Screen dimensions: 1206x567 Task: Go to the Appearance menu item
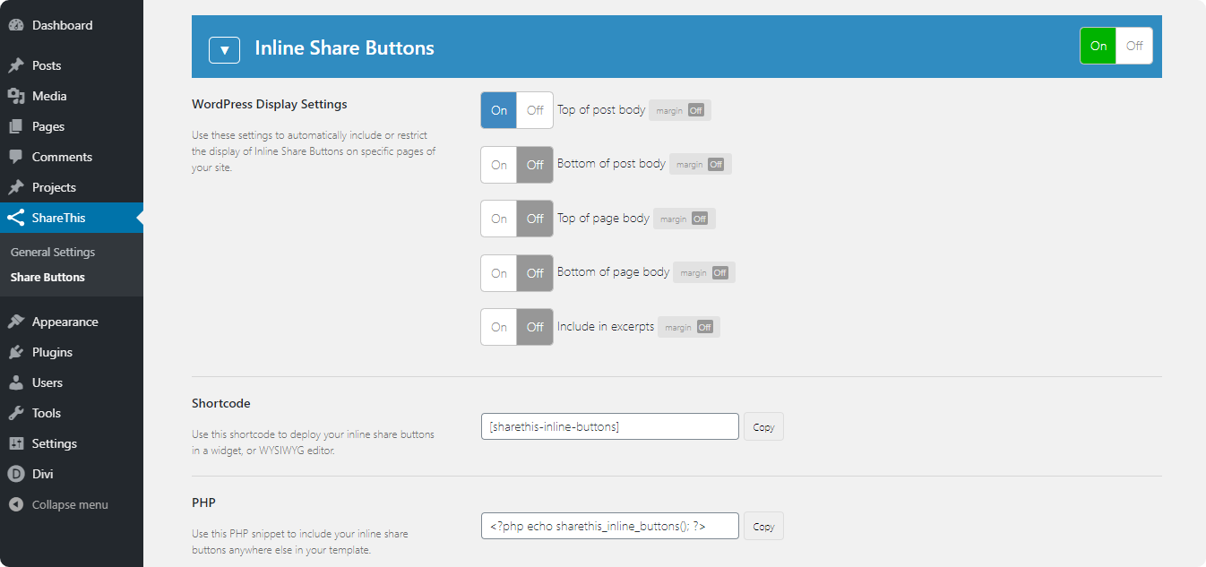pyautogui.click(x=72, y=322)
